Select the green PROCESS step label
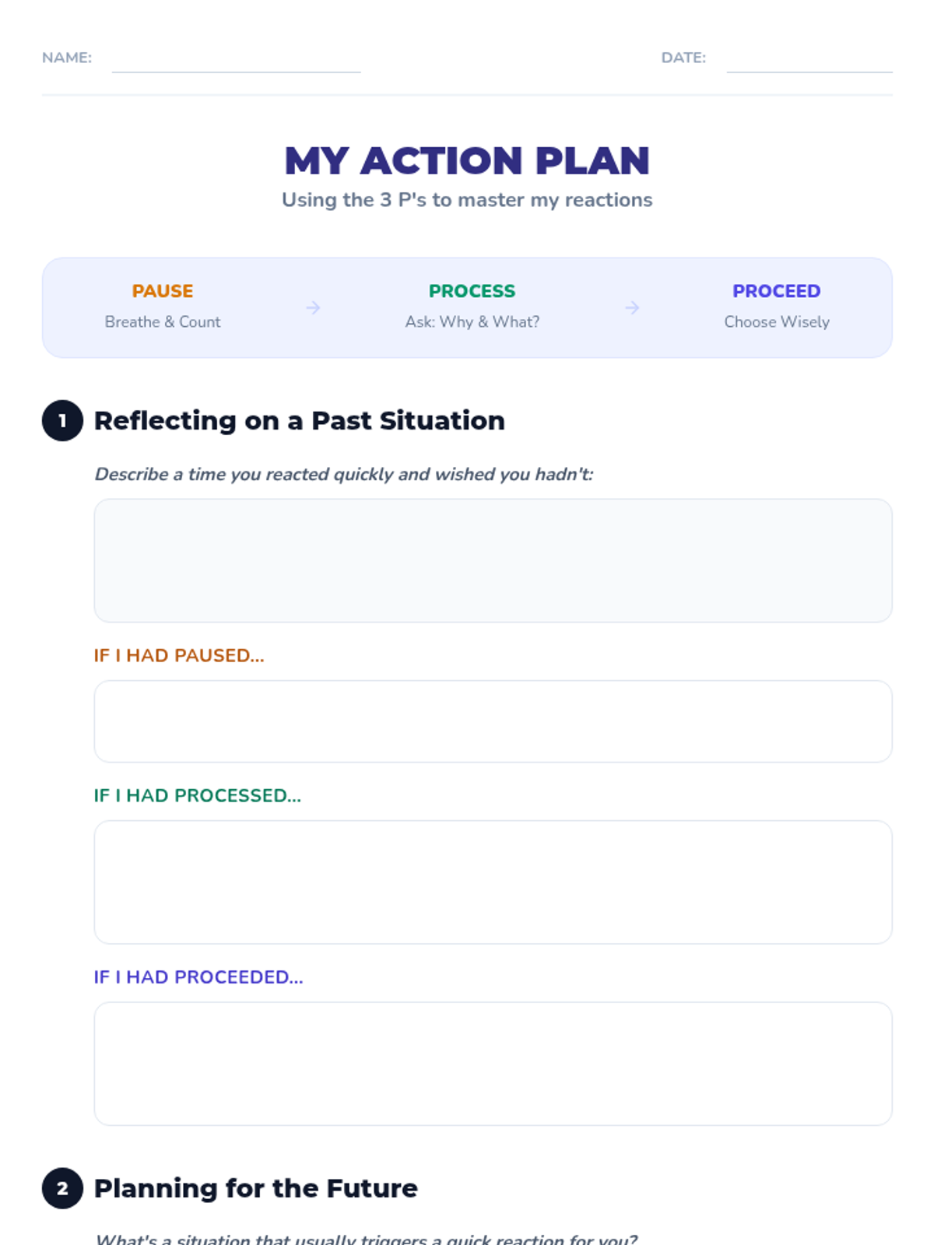The image size is (934, 1245). (472, 291)
